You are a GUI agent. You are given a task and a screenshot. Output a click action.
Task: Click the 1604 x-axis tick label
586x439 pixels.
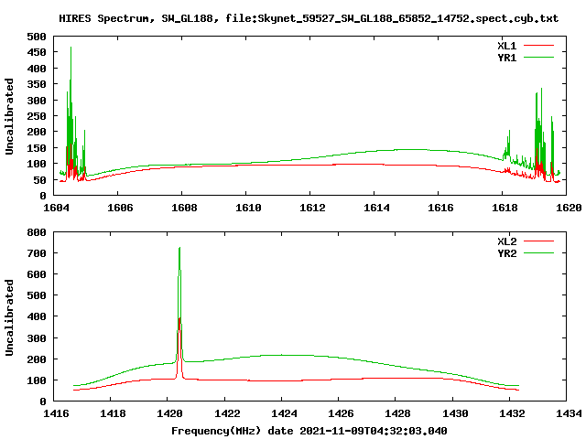56,208
